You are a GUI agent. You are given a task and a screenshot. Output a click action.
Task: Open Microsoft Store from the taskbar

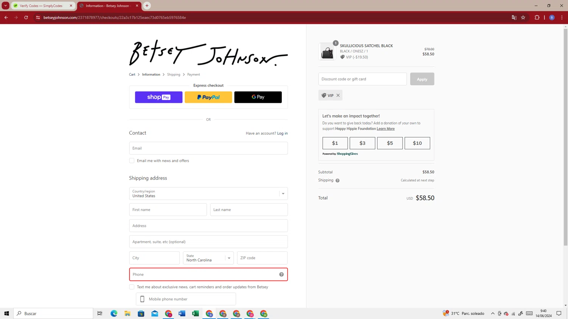141,313
